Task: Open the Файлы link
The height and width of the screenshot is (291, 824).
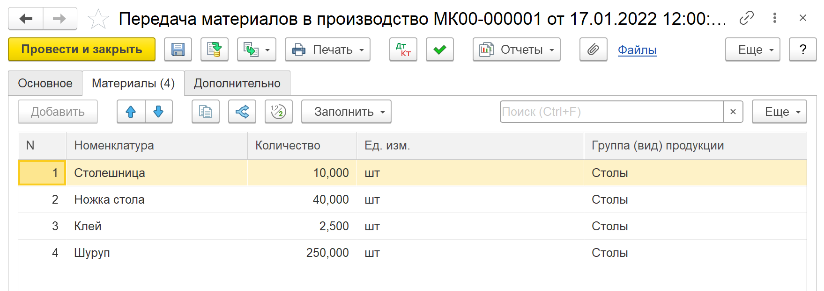Action: pyautogui.click(x=637, y=50)
